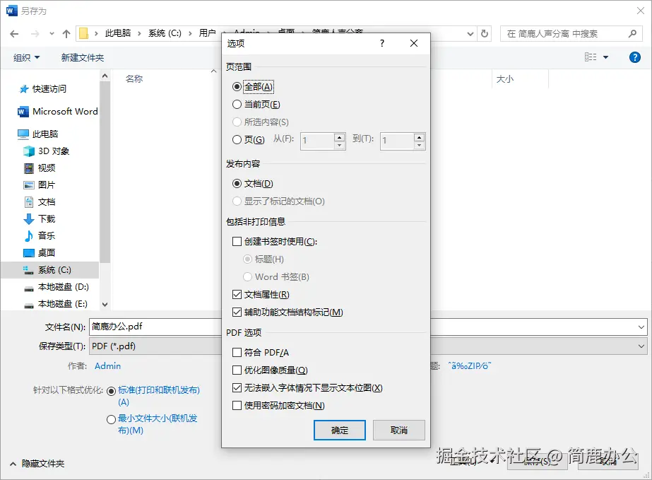Screen dimensions: 652x480
Task: Confirm options with the 确定 button
Action: click(x=339, y=430)
